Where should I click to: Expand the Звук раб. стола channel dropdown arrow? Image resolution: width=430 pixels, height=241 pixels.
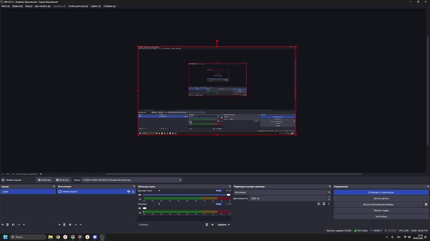tap(159, 191)
